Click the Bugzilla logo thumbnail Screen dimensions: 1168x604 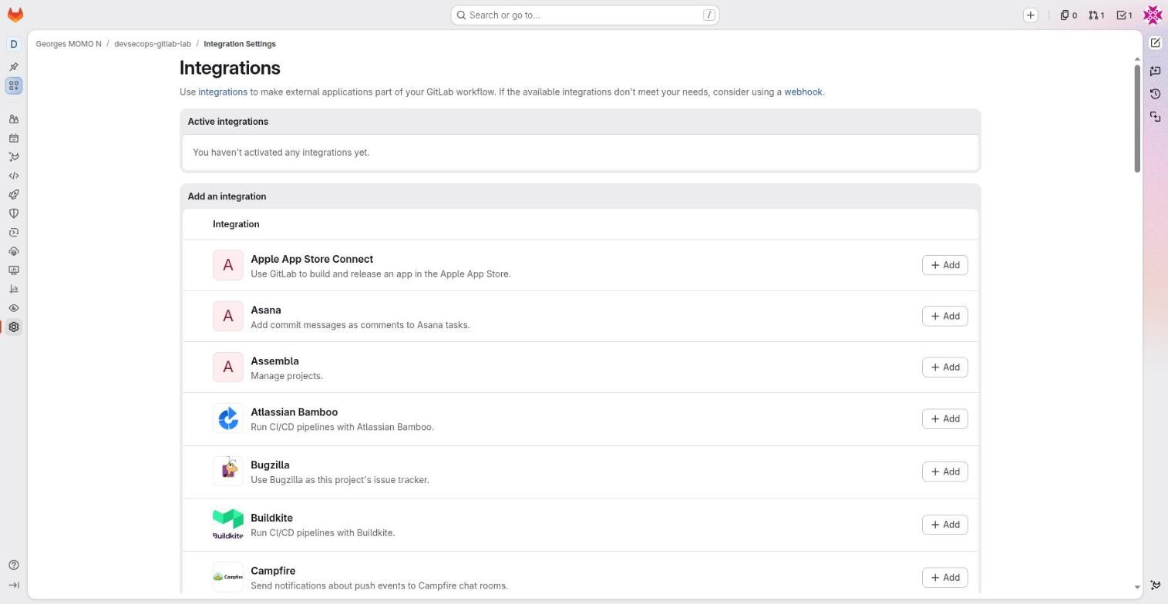(228, 471)
